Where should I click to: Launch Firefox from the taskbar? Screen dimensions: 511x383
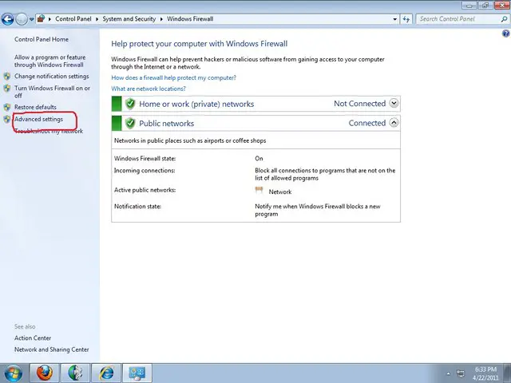[45, 373]
